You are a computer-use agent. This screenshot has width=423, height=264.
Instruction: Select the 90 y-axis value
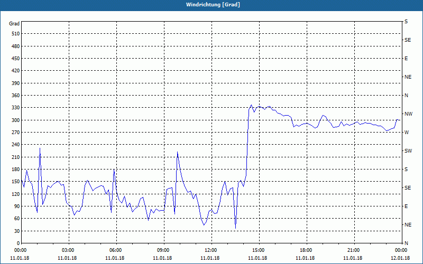click(17, 206)
